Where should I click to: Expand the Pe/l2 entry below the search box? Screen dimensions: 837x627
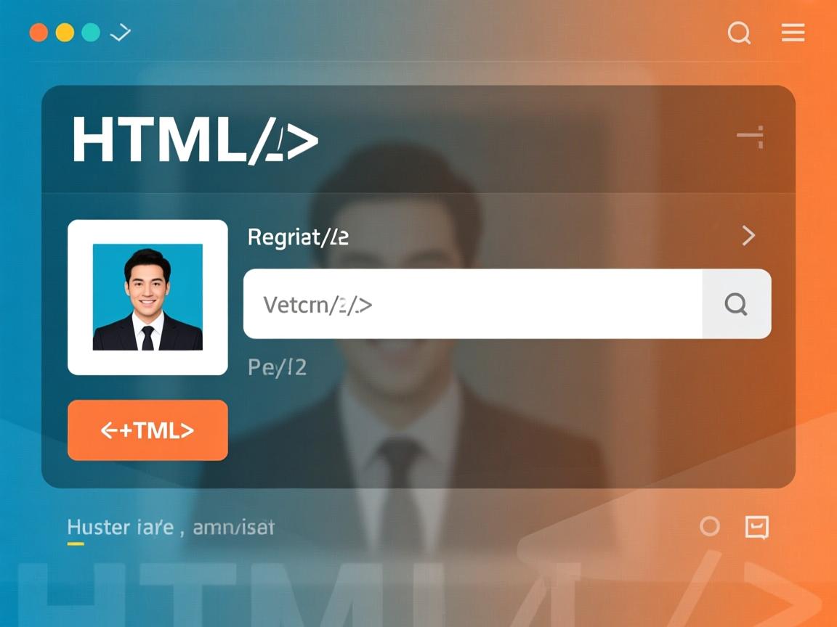coord(277,367)
